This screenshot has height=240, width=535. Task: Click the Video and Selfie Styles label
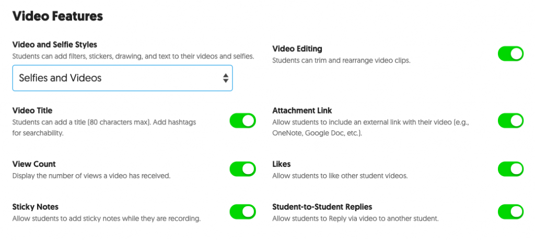(54, 45)
